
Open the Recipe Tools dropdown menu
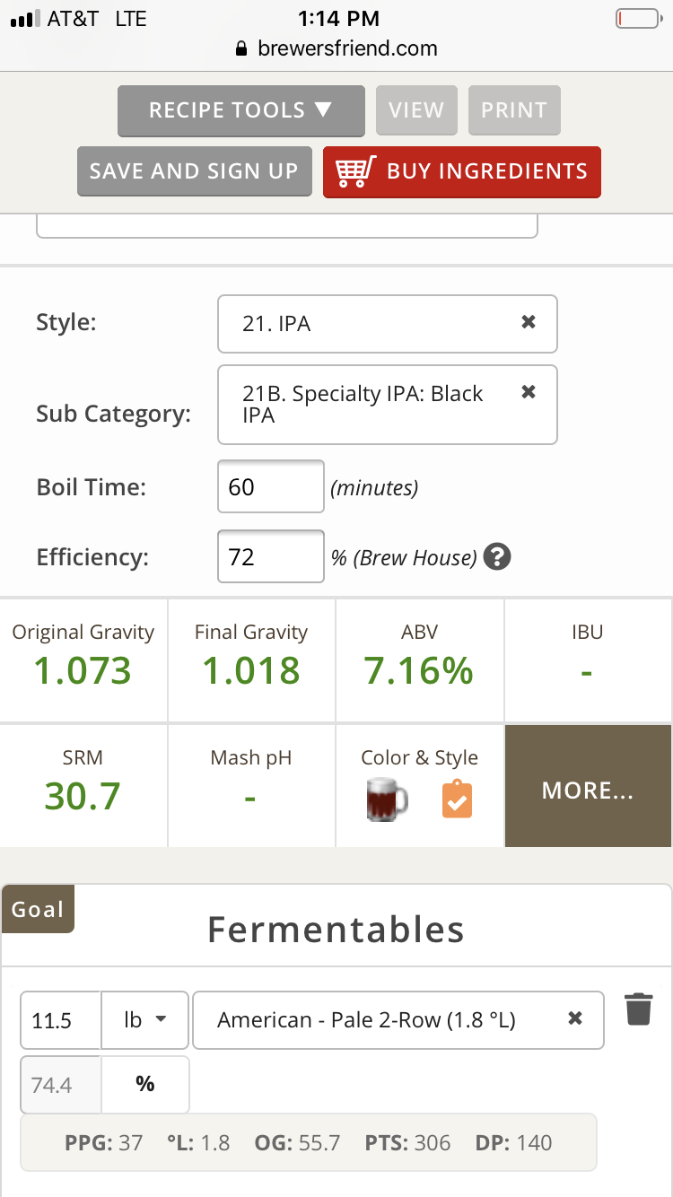[x=241, y=110]
